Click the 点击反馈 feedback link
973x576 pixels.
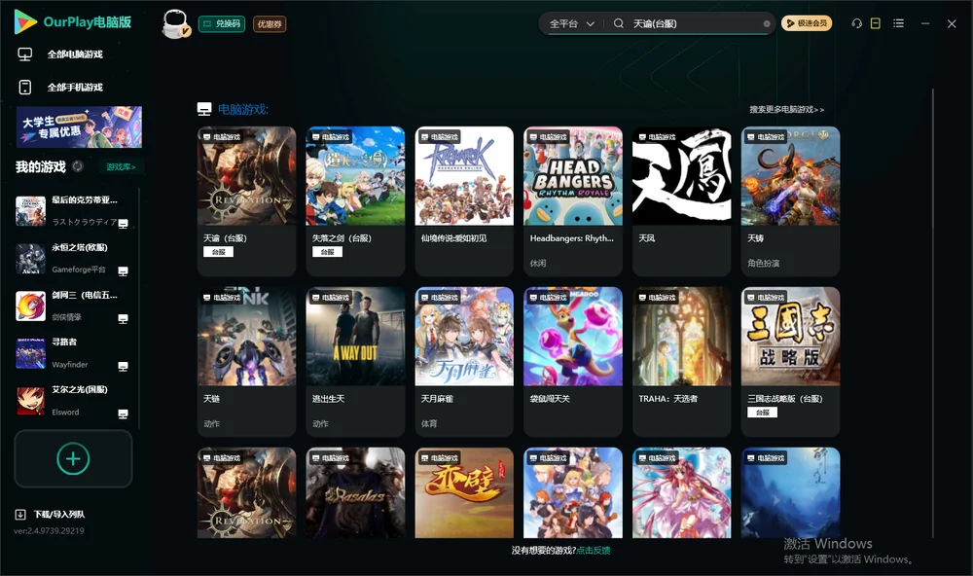click(x=594, y=551)
